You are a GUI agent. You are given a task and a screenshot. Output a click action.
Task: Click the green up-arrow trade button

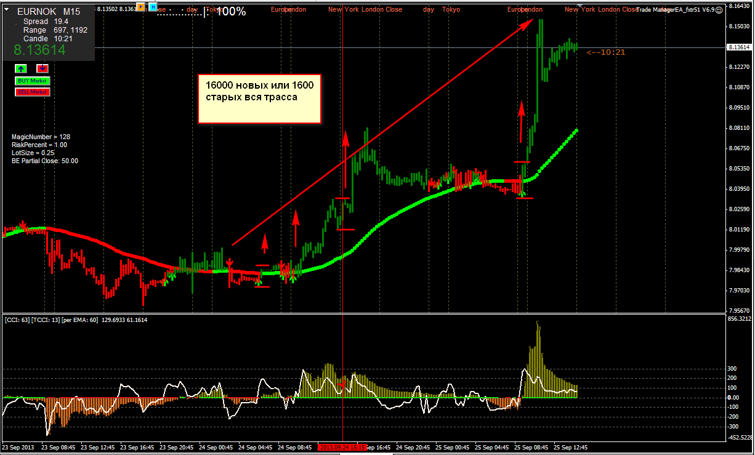[x=21, y=69]
